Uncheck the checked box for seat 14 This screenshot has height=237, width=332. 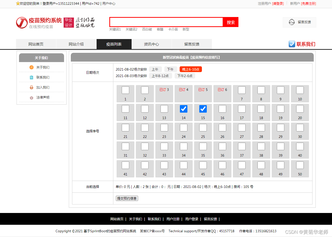coord(184,109)
